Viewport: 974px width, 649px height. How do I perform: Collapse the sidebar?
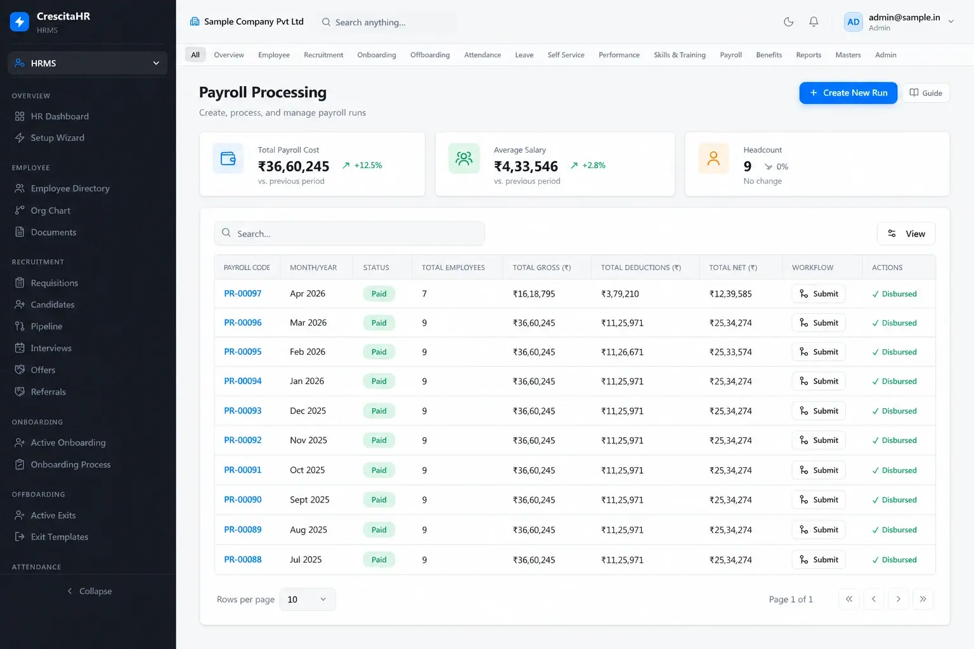(89, 591)
